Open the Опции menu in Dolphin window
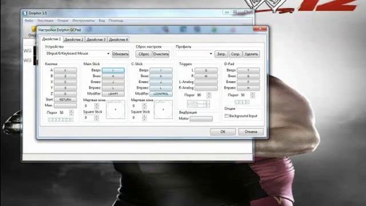This screenshot has height=206, width=366. click(x=63, y=21)
